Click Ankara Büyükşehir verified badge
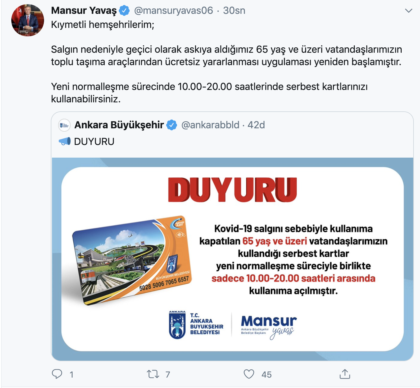 (x=172, y=125)
